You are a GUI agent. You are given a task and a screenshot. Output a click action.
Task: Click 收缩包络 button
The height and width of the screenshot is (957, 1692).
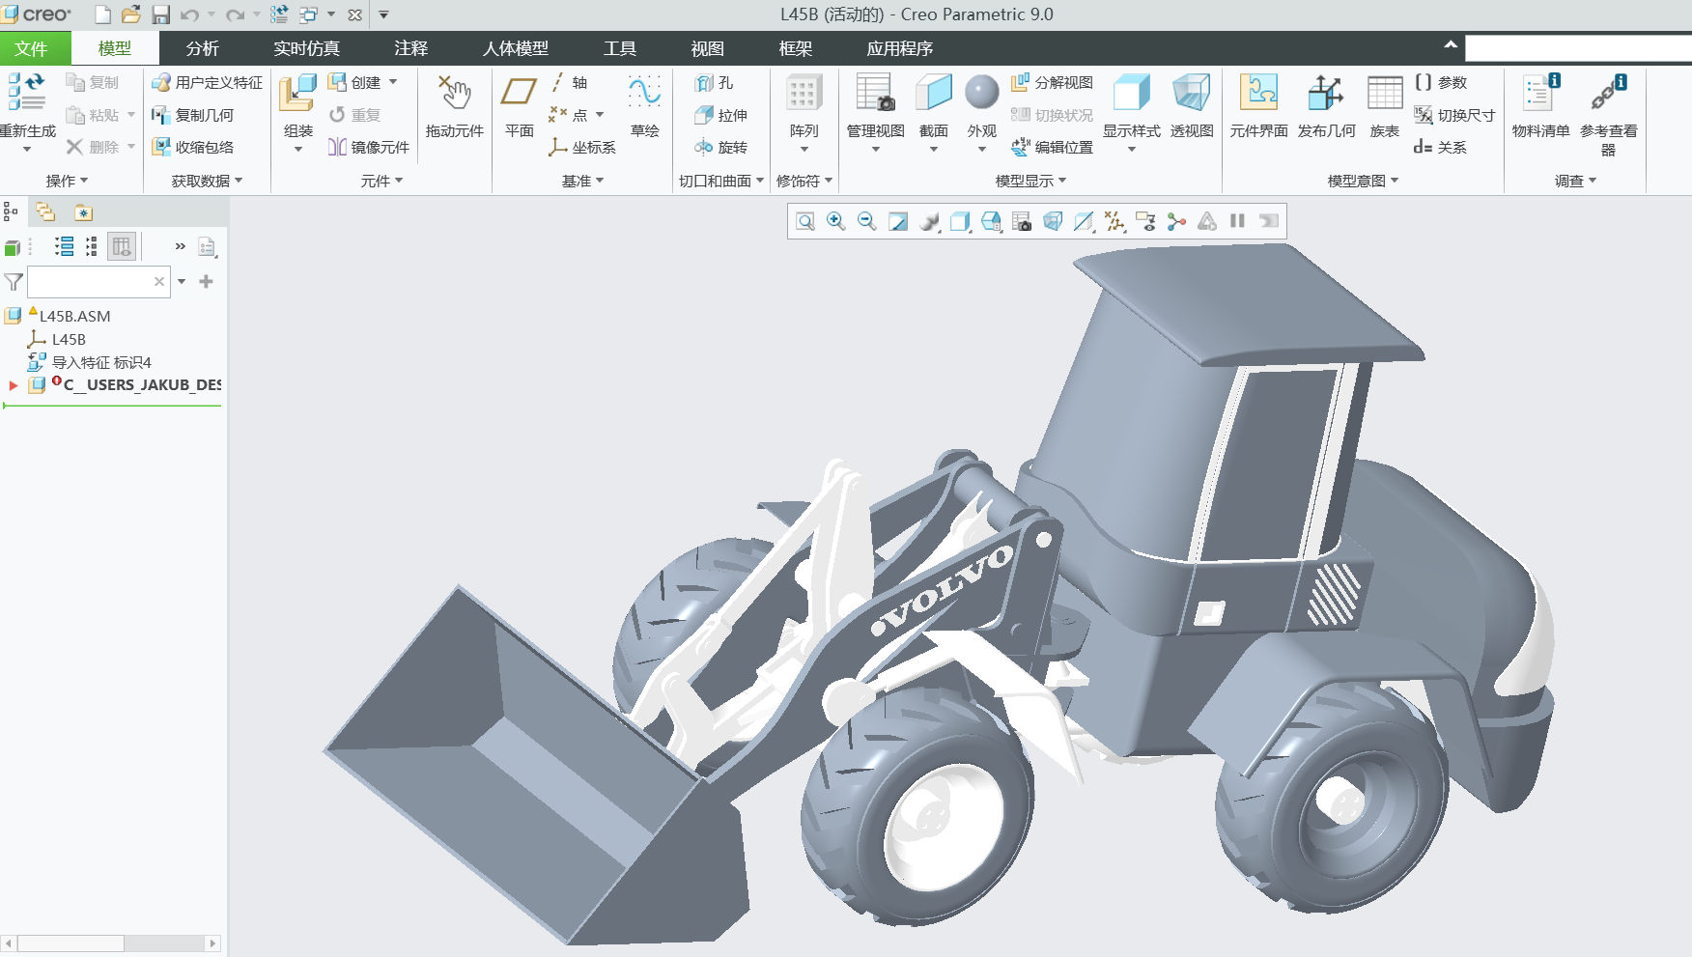point(193,147)
